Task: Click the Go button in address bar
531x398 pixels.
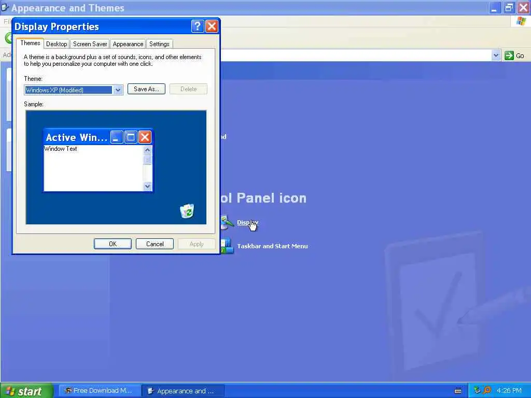Action: pos(514,55)
